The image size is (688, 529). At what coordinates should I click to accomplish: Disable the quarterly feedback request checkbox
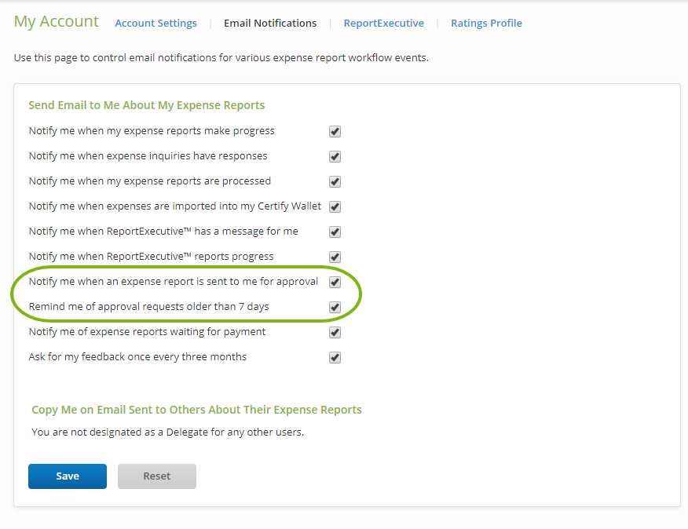click(x=335, y=357)
